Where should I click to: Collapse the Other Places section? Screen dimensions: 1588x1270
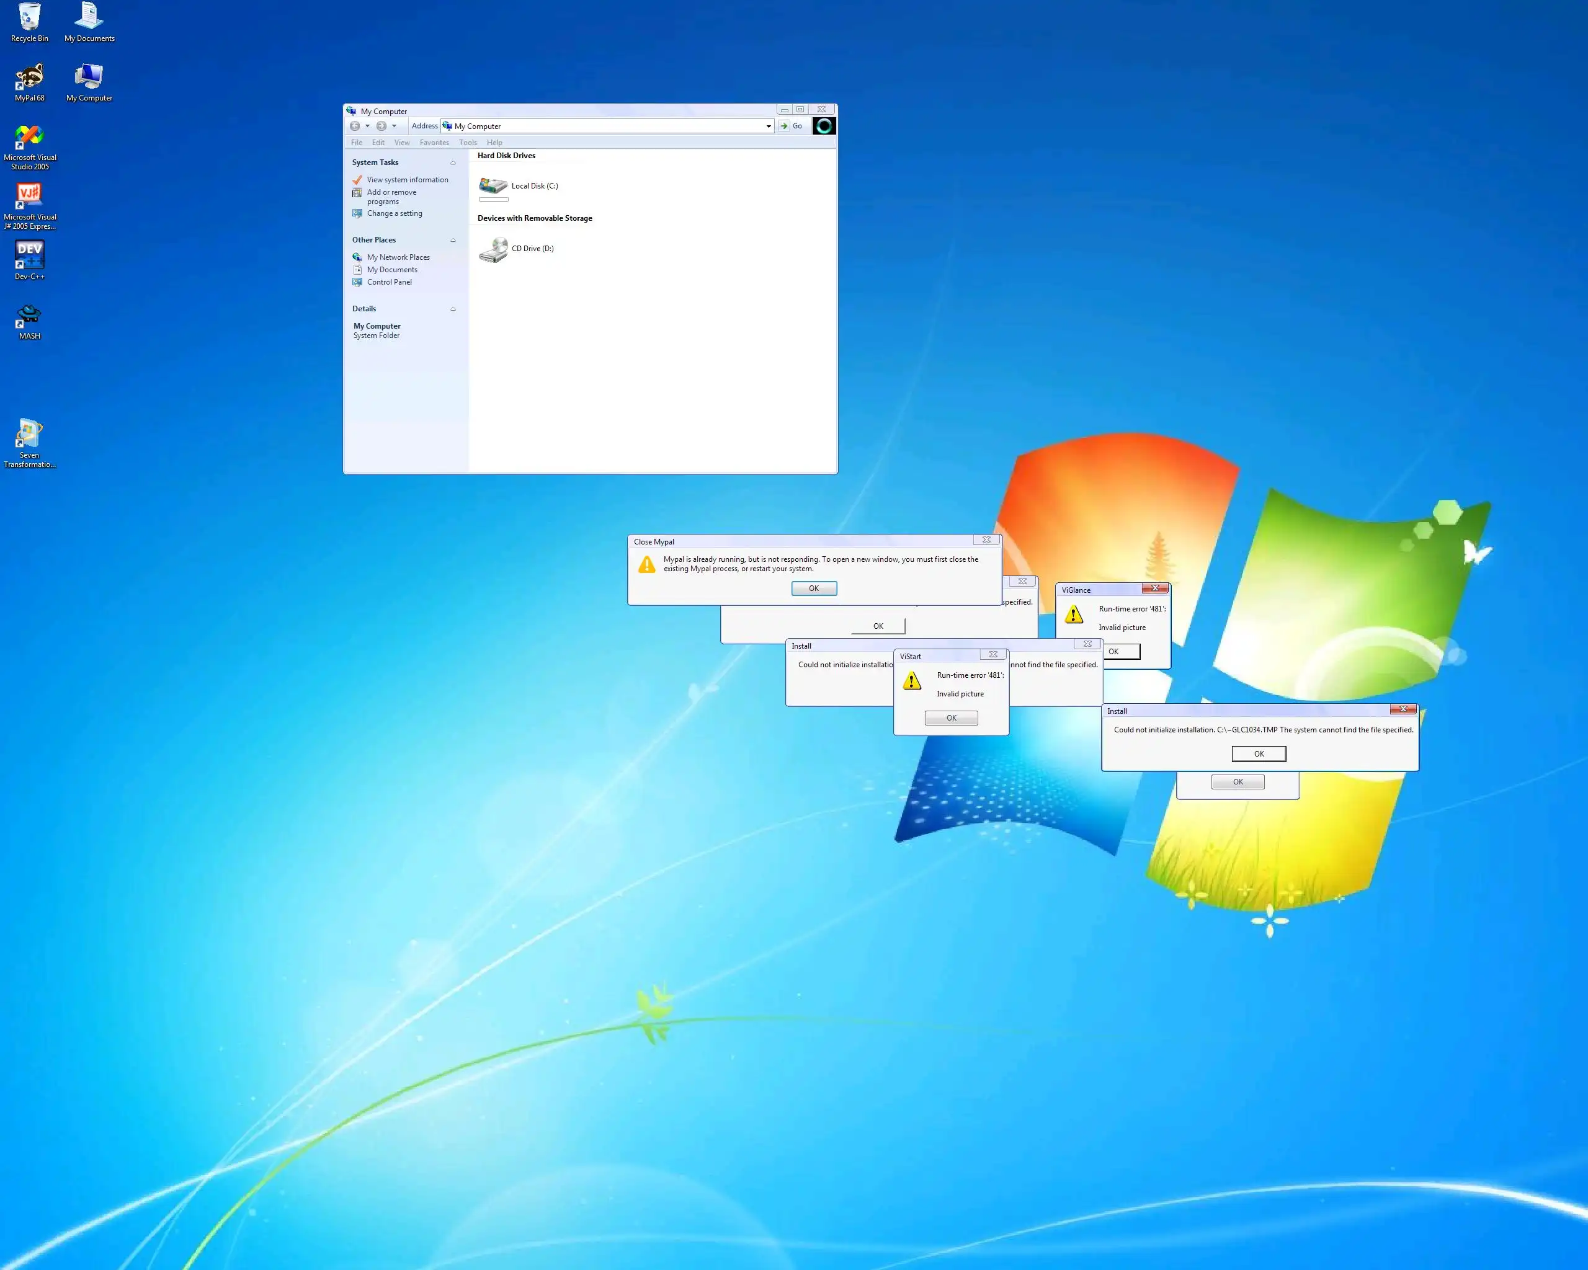pyautogui.click(x=453, y=240)
